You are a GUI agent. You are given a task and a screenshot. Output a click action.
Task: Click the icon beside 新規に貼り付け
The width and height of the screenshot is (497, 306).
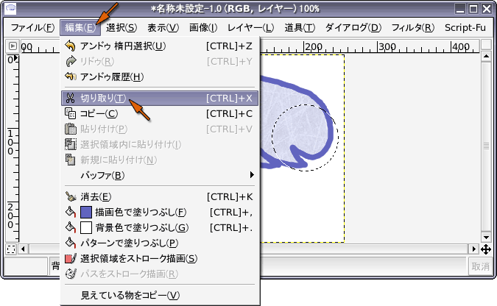[71, 160]
